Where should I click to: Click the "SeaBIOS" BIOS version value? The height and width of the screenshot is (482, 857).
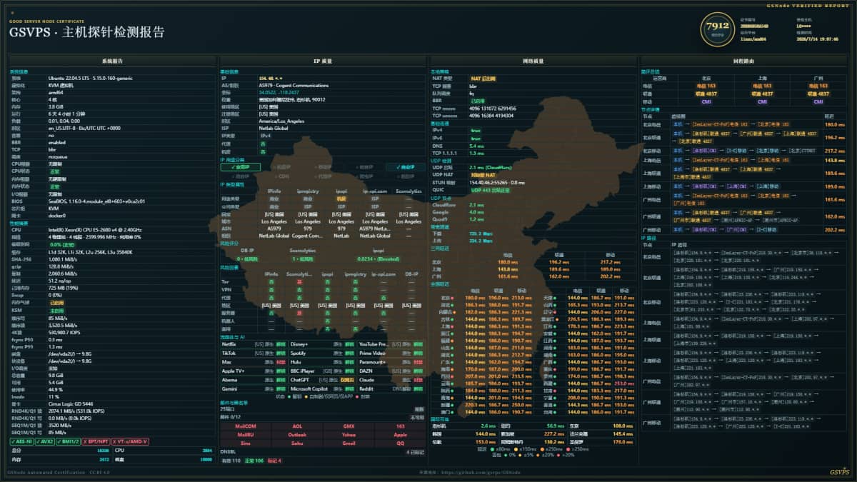[x=96, y=201]
